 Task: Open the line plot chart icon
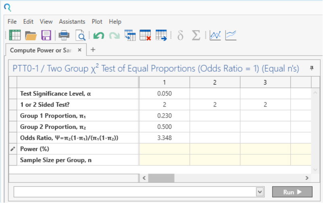215,35
